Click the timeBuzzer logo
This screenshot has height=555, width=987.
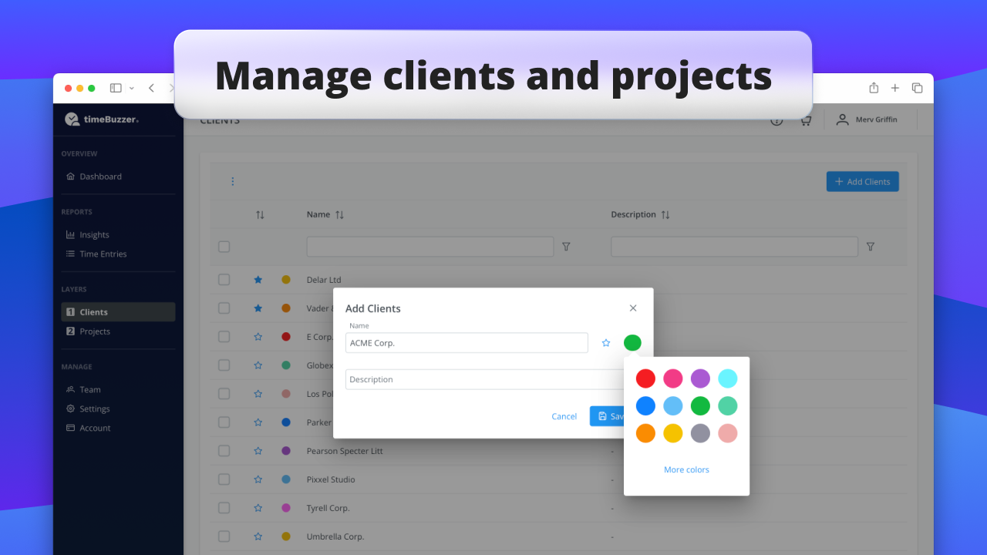point(102,119)
